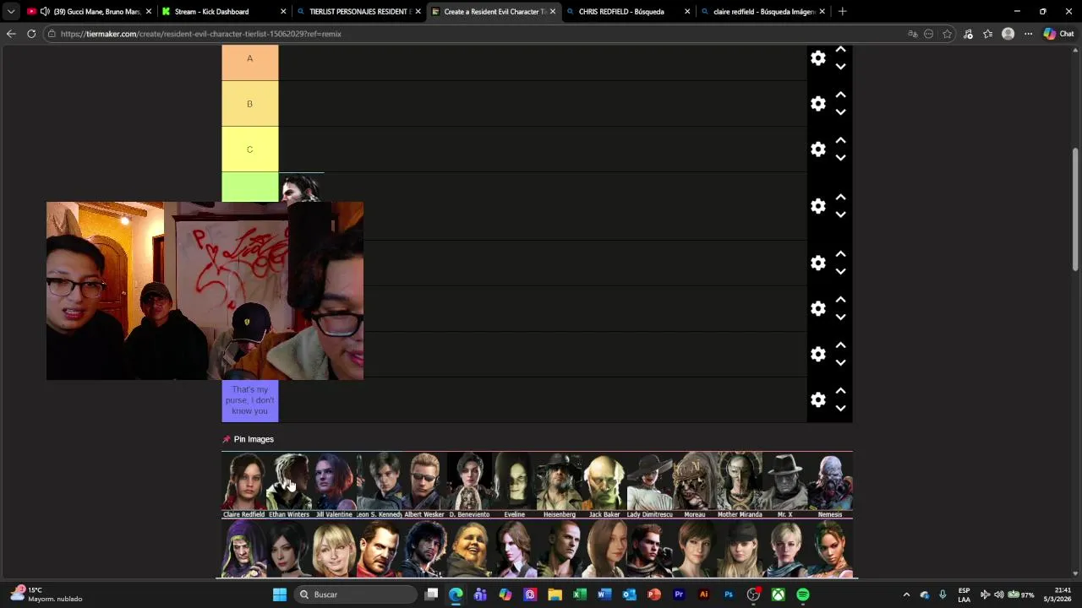
Task: Mute the Gucci Mane tab audio icon
Action: tap(45, 12)
